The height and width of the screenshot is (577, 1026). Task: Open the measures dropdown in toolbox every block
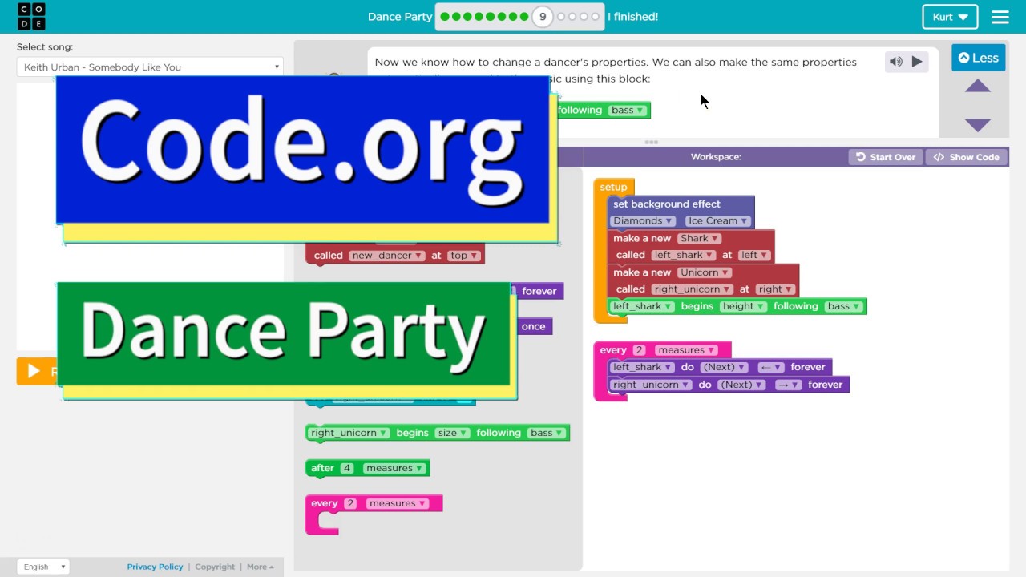point(398,503)
